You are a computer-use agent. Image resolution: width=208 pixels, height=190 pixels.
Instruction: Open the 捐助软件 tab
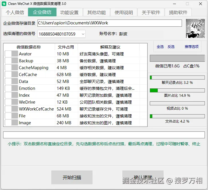(x=178, y=12)
